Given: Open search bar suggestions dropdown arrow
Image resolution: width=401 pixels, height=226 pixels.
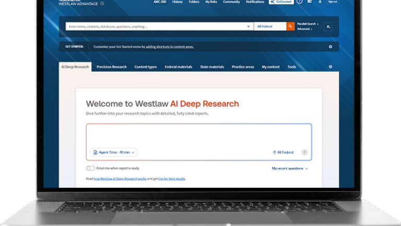Looking at the screenshot, I should [x=248, y=26].
